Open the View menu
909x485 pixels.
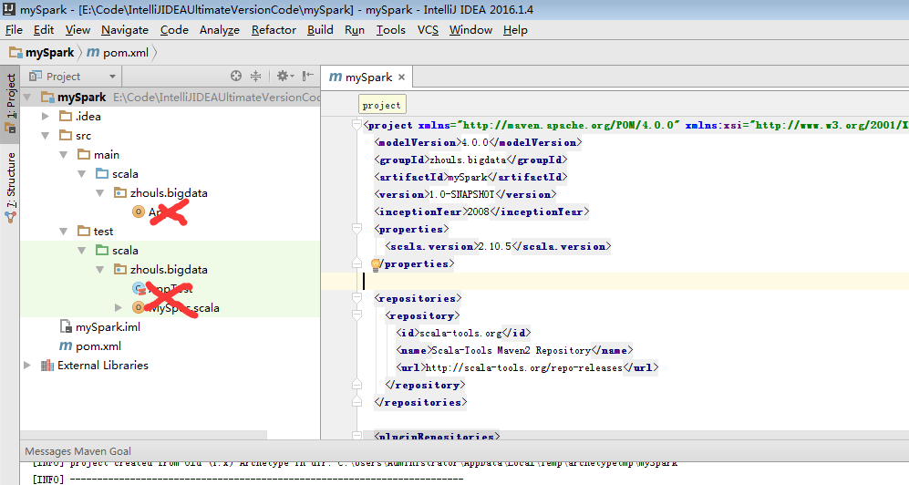tap(77, 29)
